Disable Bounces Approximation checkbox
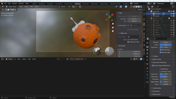Image resolution: width=176 pixels, height=99 pixels. tap(161, 53)
